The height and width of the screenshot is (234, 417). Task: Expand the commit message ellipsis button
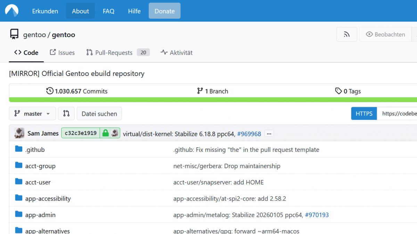pos(269,133)
